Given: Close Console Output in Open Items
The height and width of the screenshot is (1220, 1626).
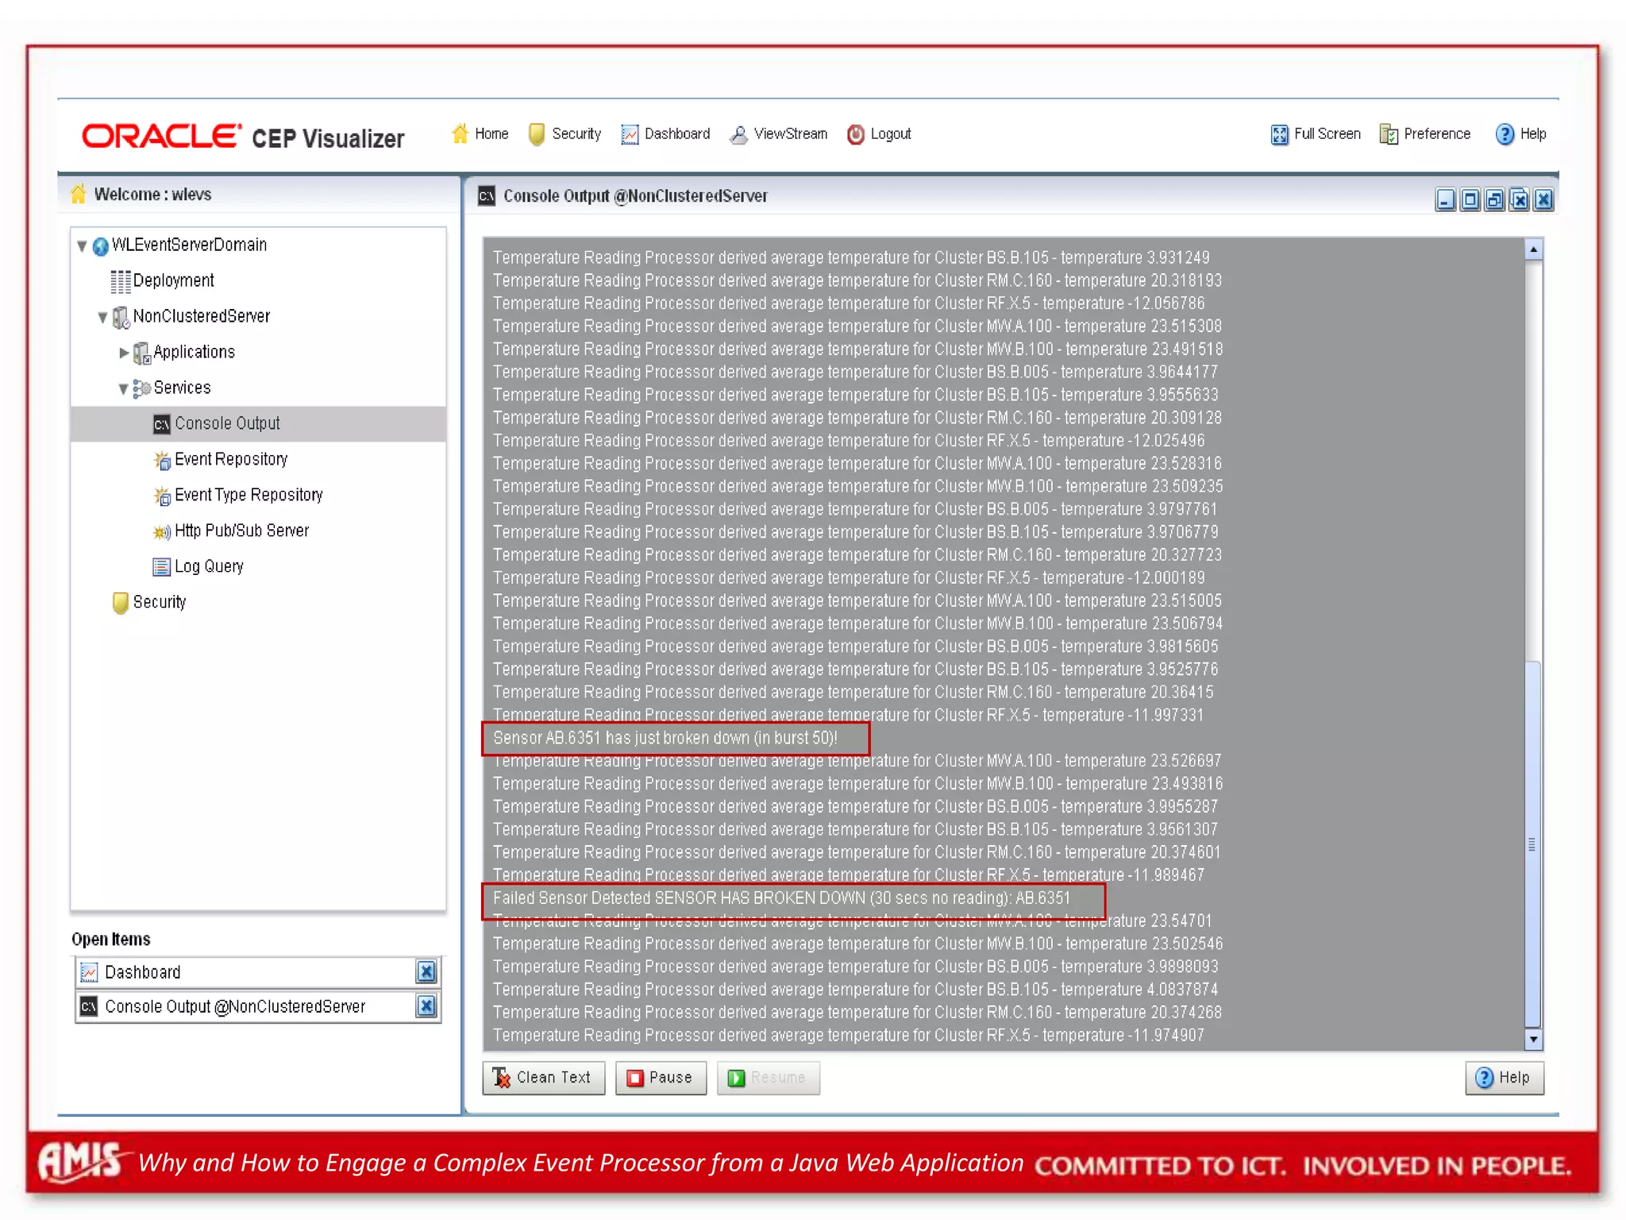Looking at the screenshot, I should pos(426,1006).
